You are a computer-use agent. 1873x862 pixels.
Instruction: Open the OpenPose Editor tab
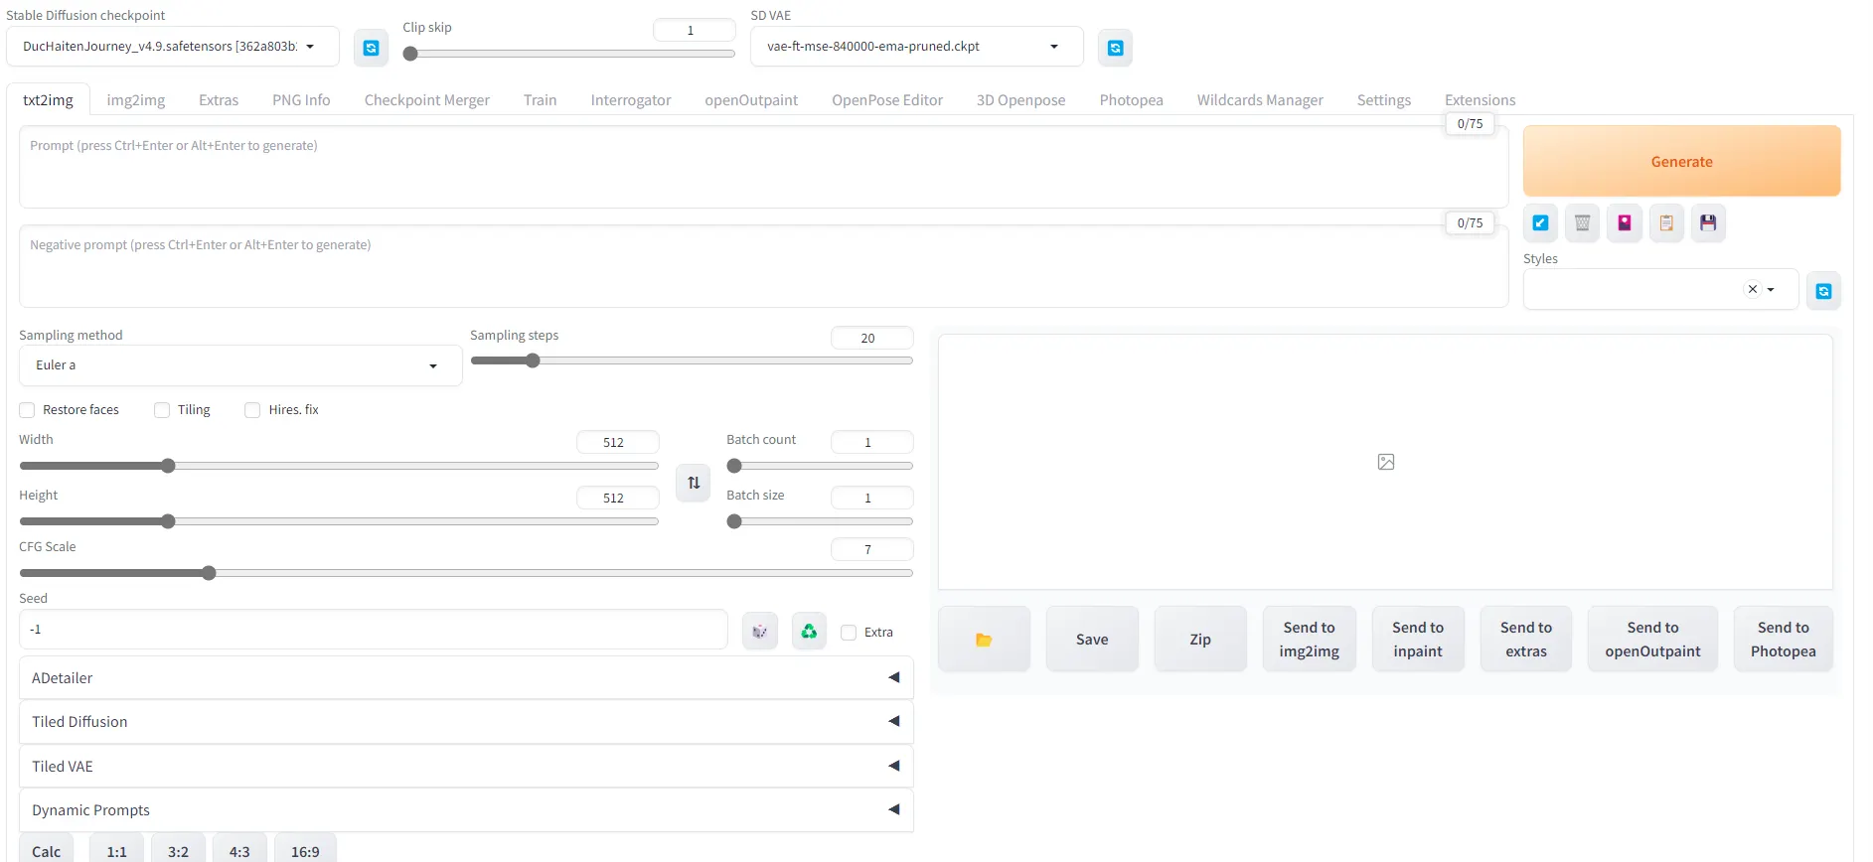[x=886, y=100]
